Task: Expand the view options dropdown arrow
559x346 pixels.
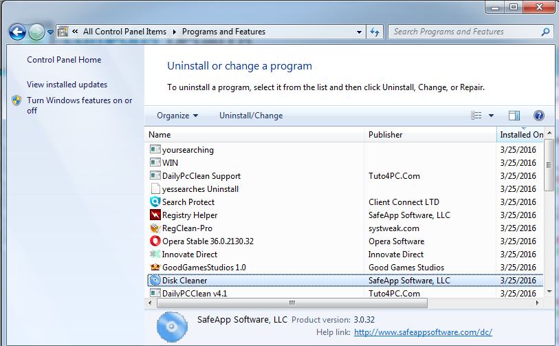Action: [x=491, y=116]
